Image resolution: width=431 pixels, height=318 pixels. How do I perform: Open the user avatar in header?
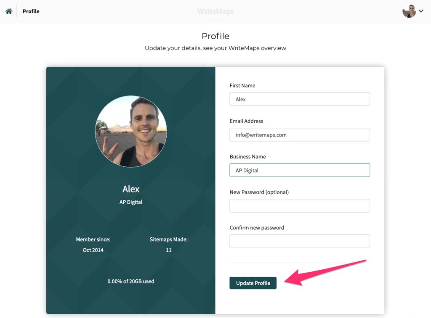tap(409, 11)
